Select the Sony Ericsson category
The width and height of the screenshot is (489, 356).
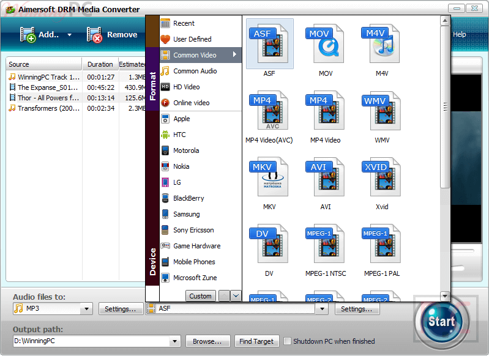click(201, 230)
